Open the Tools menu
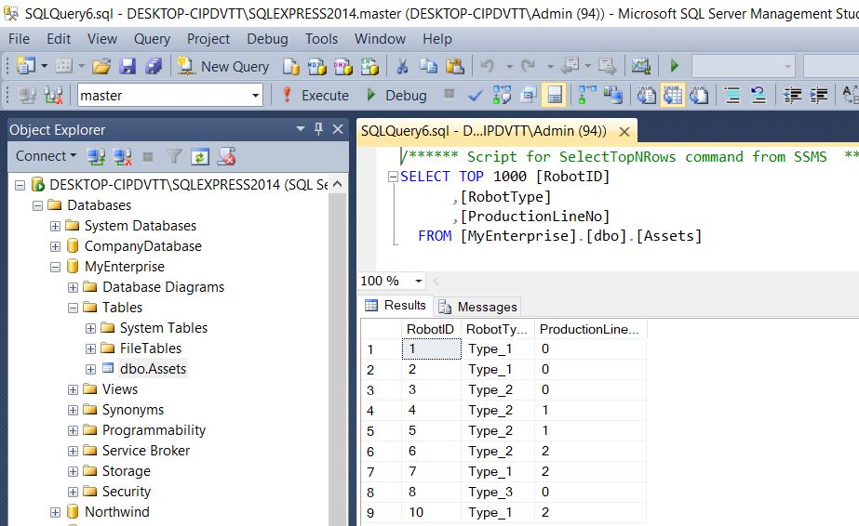This screenshot has height=526, width=859. click(x=321, y=39)
